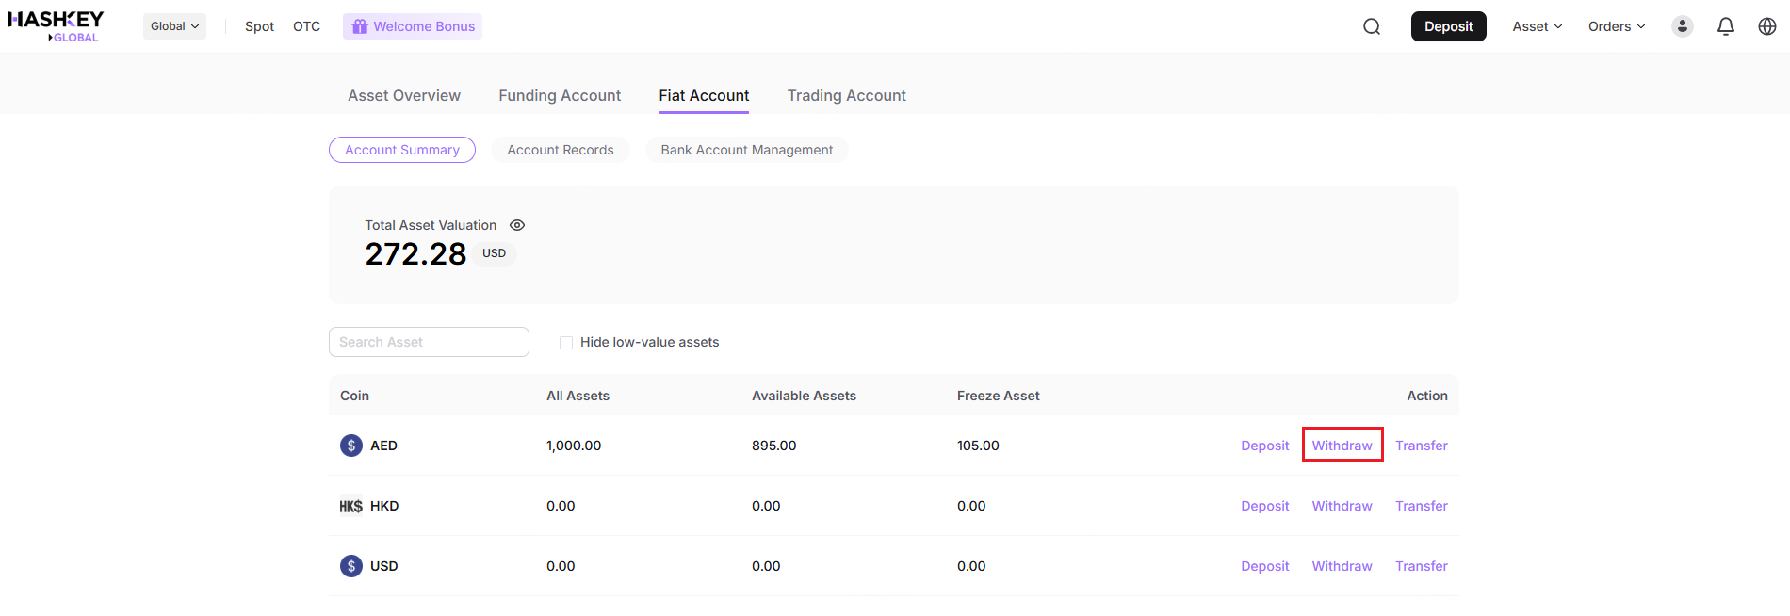1790x616 pixels.
Task: Open the user profile icon
Action: coord(1683,26)
